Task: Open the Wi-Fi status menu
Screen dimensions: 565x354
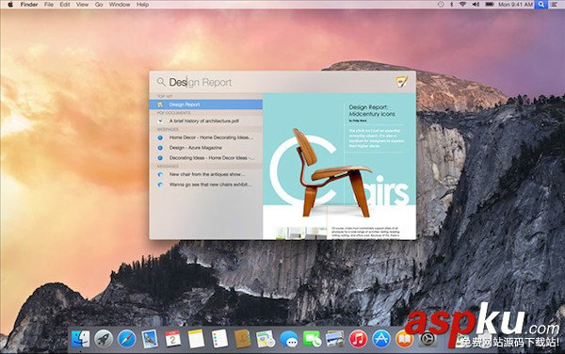Action: 463,5
